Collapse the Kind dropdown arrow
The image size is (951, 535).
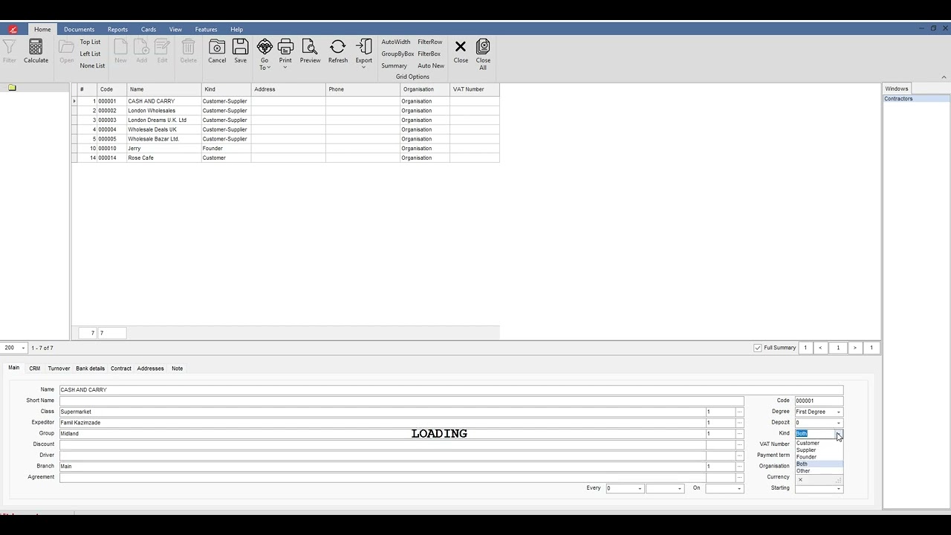coord(839,433)
